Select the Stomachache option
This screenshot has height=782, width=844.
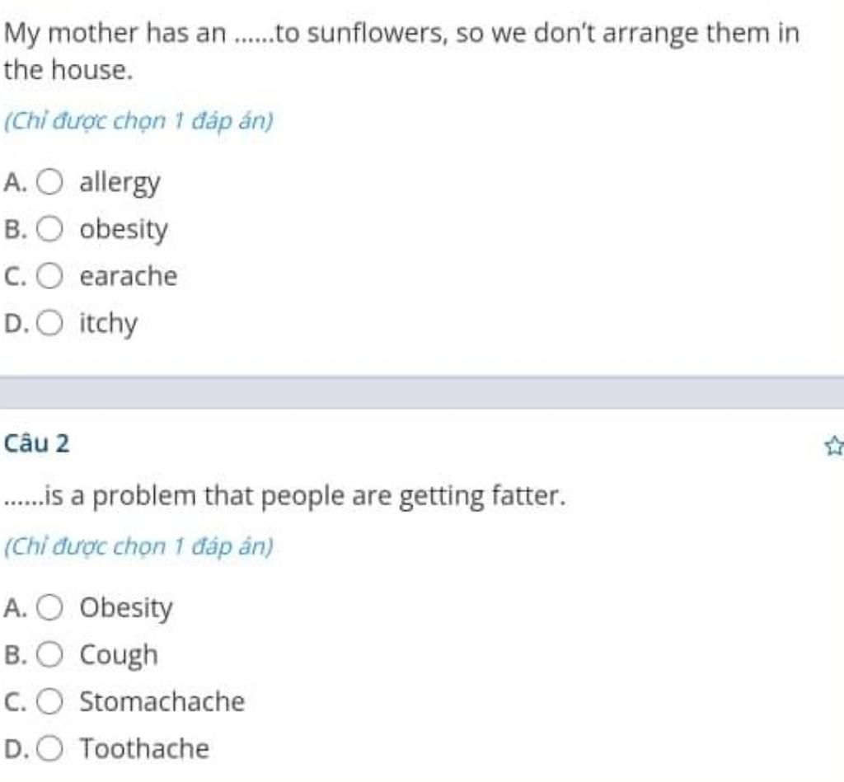(x=49, y=701)
